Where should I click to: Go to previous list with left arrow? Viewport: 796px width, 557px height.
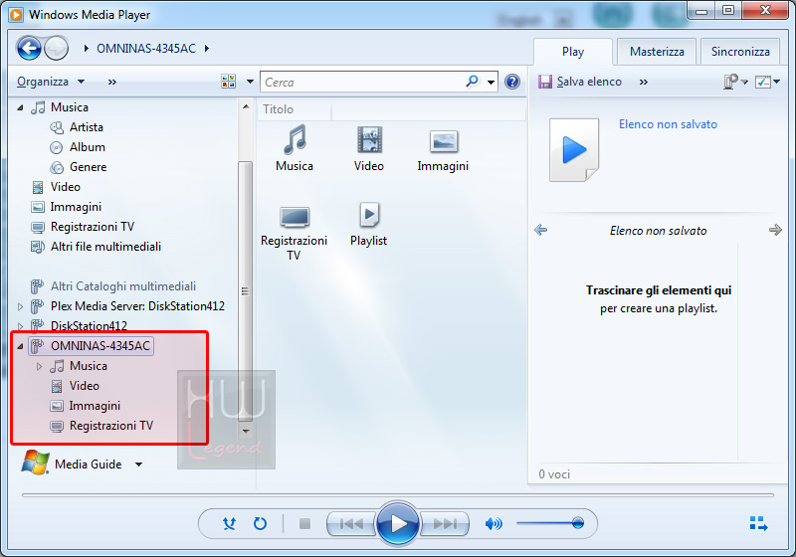[541, 231]
